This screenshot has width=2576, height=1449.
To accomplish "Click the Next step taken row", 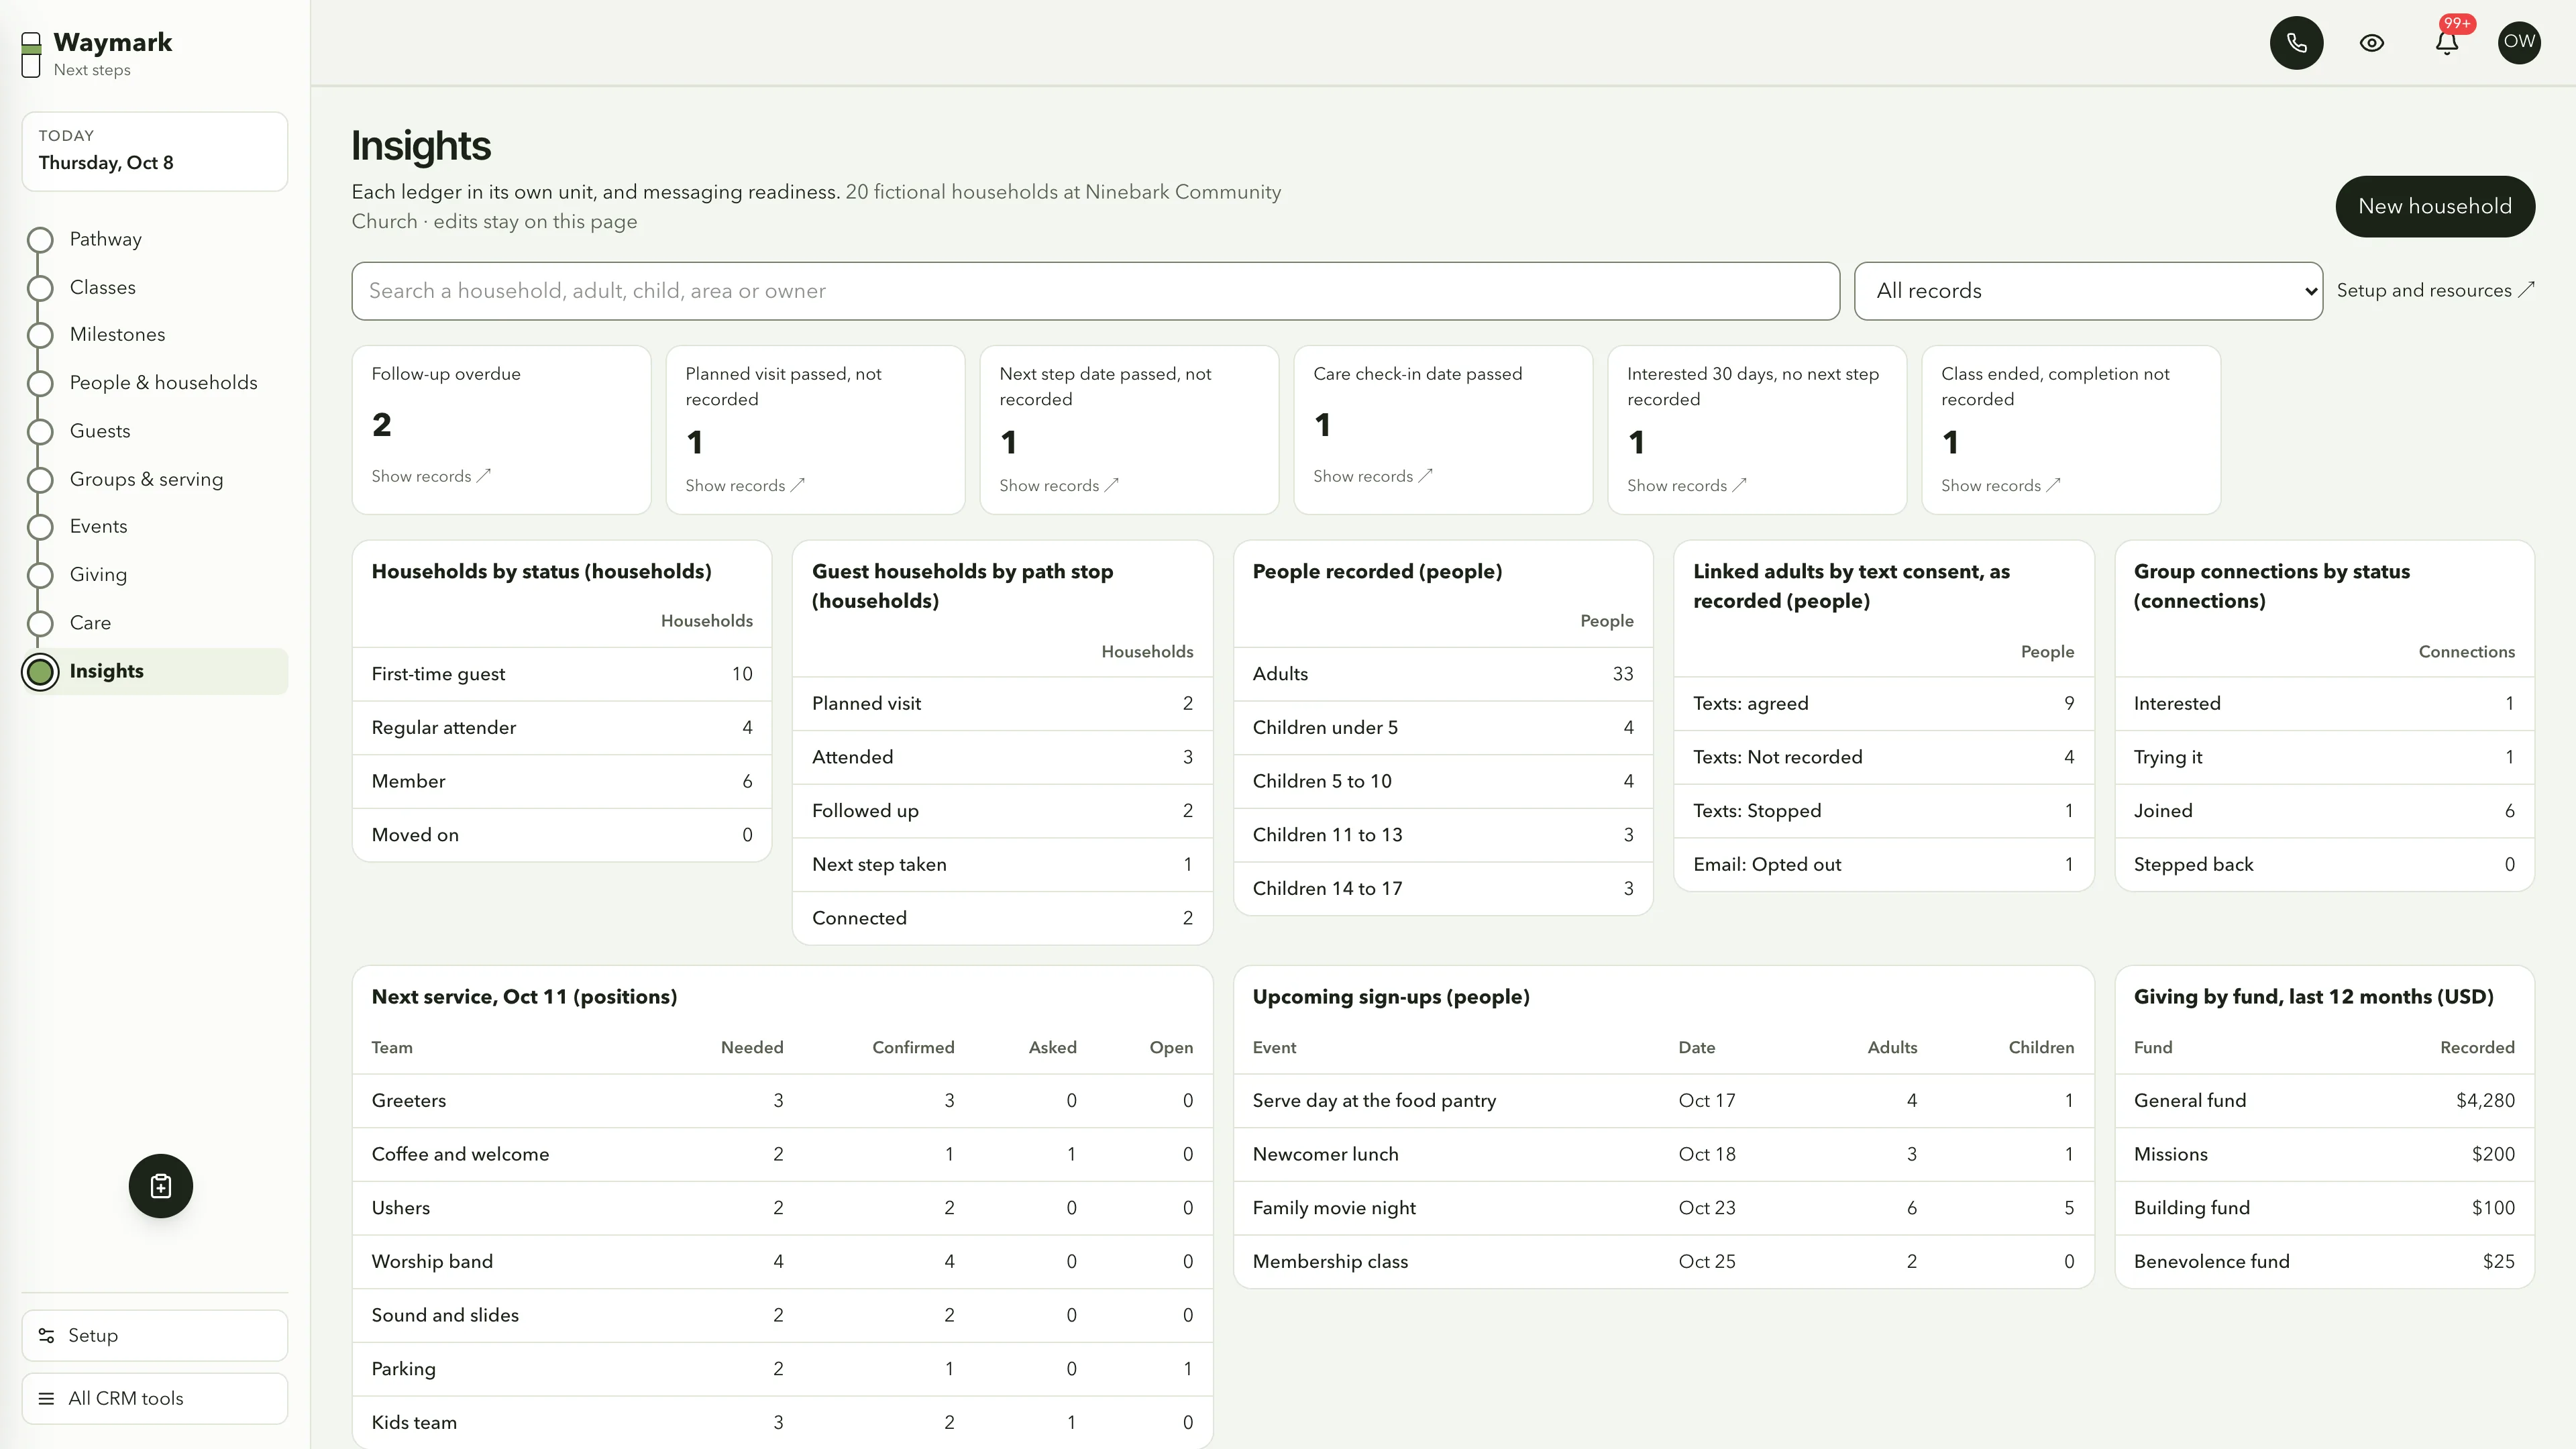I will 1002,865.
